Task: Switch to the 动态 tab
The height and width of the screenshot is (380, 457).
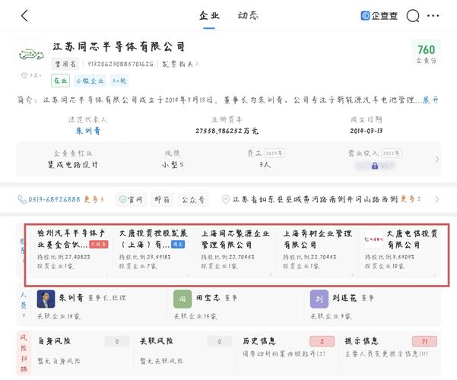Action: pos(248,15)
